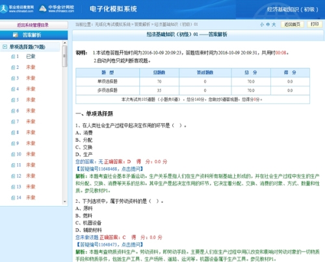
Task: Click option A、原料 of question 2
Action: pyautogui.click(x=84, y=209)
